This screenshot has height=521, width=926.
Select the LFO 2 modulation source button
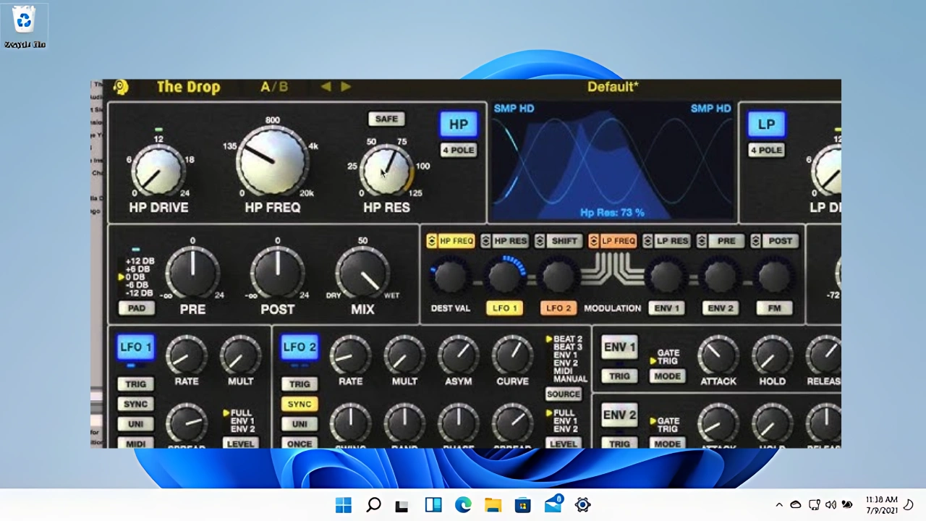[x=558, y=308]
